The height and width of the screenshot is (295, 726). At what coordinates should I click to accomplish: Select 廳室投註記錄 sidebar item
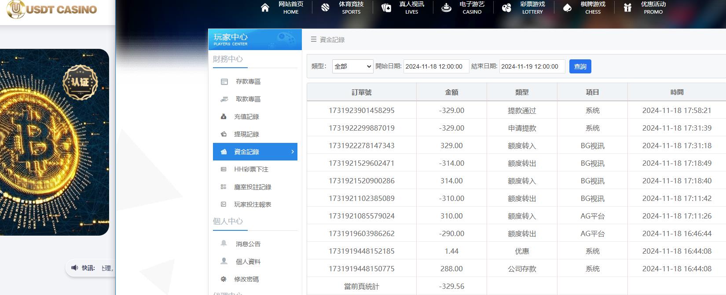(x=252, y=187)
